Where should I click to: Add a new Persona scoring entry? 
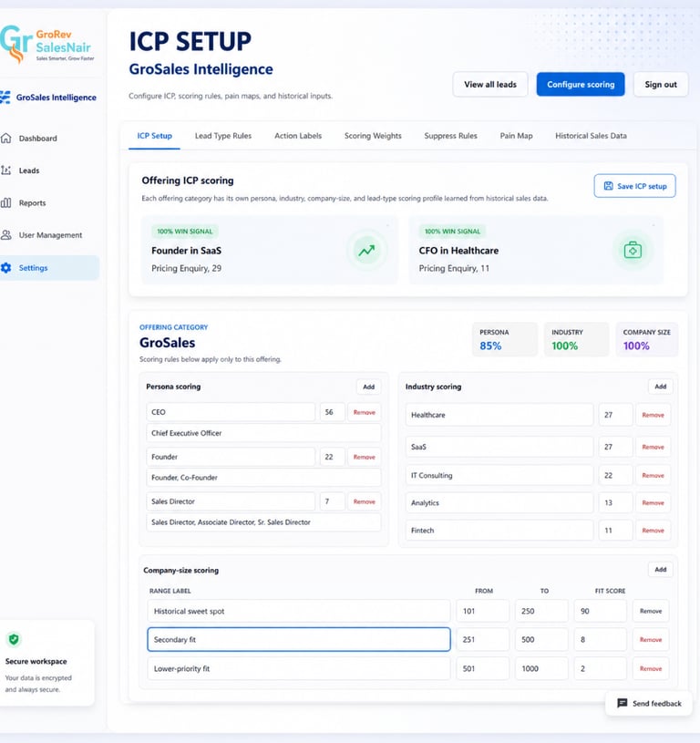coord(368,387)
